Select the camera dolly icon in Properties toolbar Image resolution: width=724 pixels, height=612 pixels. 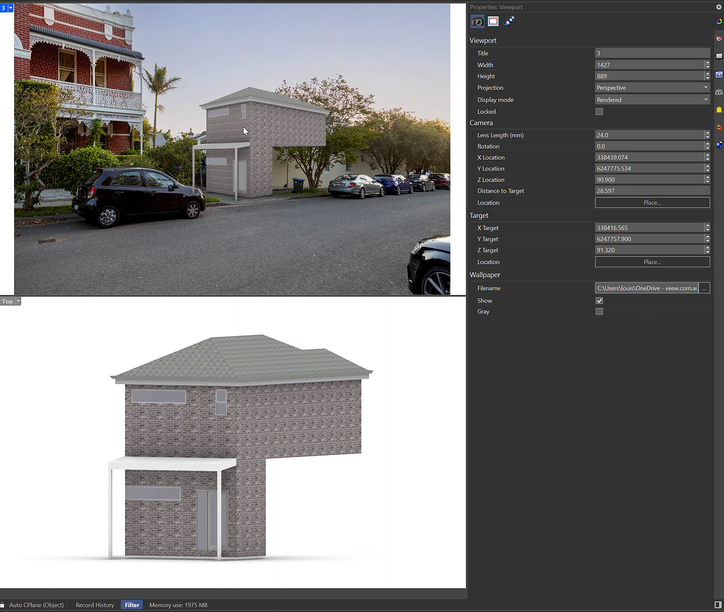(x=508, y=21)
